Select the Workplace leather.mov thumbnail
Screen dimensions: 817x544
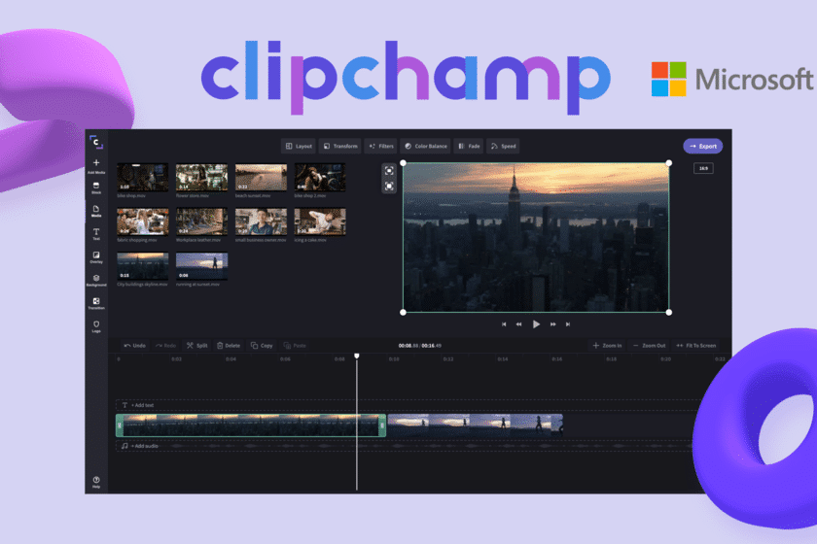pyautogui.click(x=201, y=221)
